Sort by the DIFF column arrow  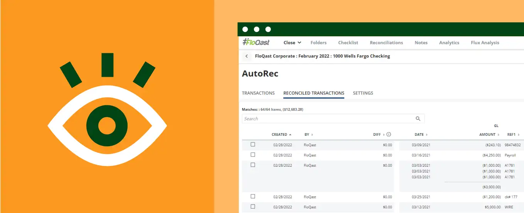pyautogui.click(x=384, y=135)
